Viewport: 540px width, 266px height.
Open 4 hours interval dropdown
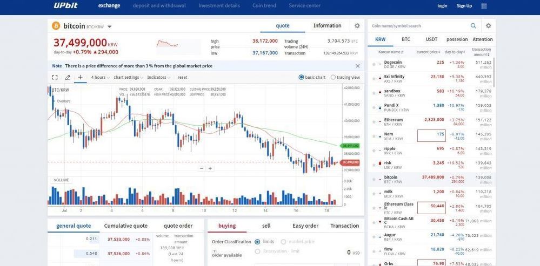[x=100, y=77]
